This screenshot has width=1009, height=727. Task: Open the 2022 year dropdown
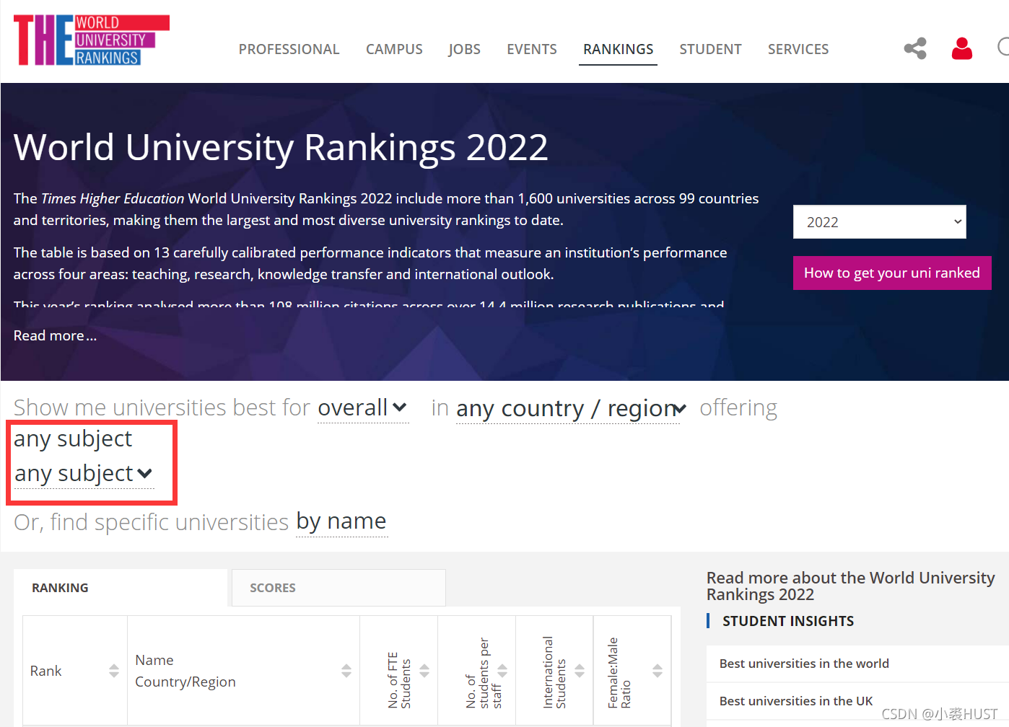point(879,222)
